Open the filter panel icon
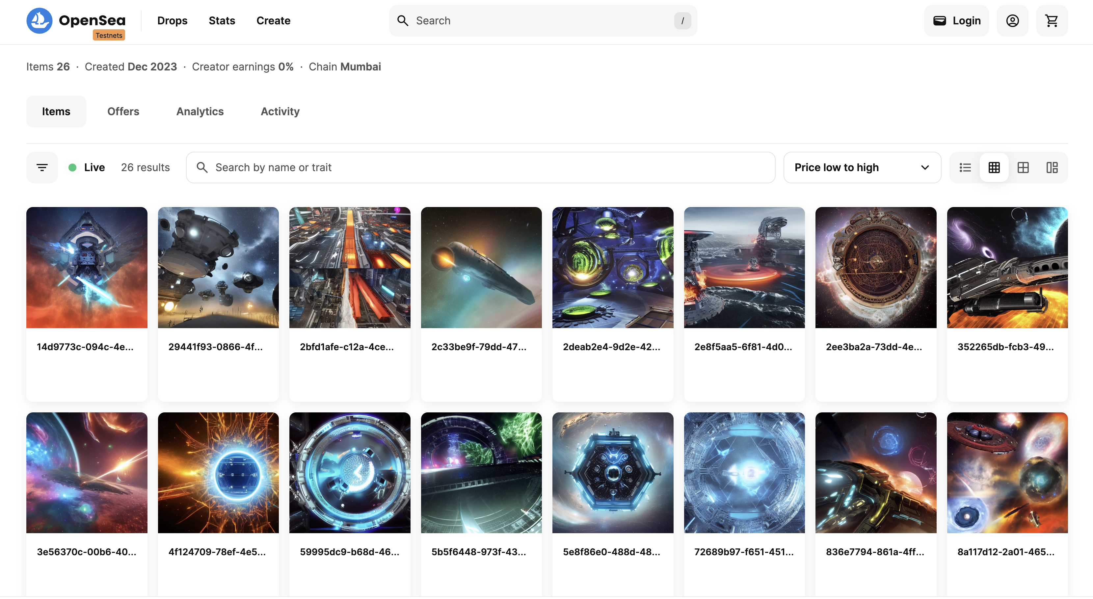1093x599 pixels. [x=42, y=167]
